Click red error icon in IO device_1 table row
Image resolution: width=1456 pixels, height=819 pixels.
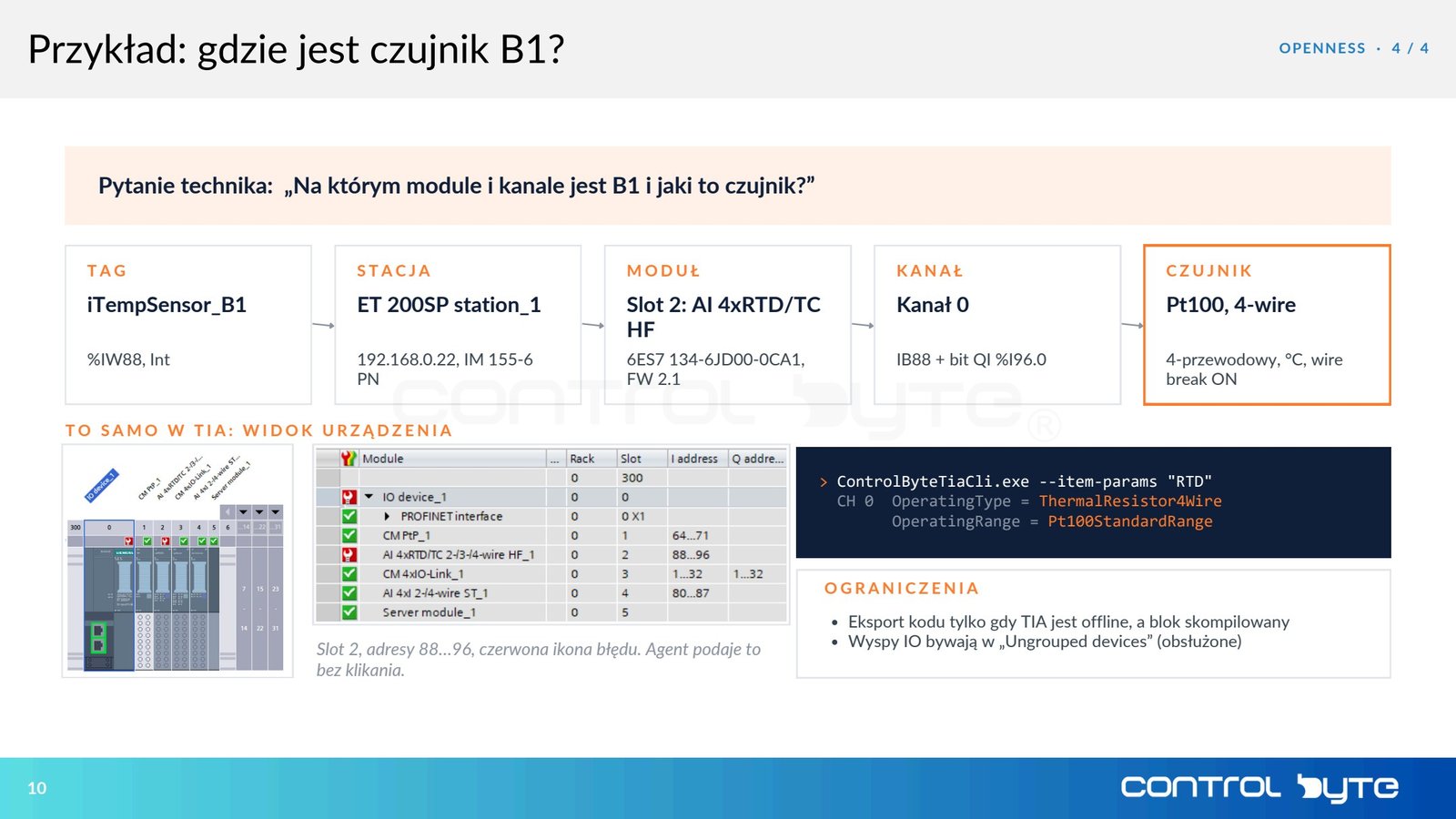tap(349, 497)
